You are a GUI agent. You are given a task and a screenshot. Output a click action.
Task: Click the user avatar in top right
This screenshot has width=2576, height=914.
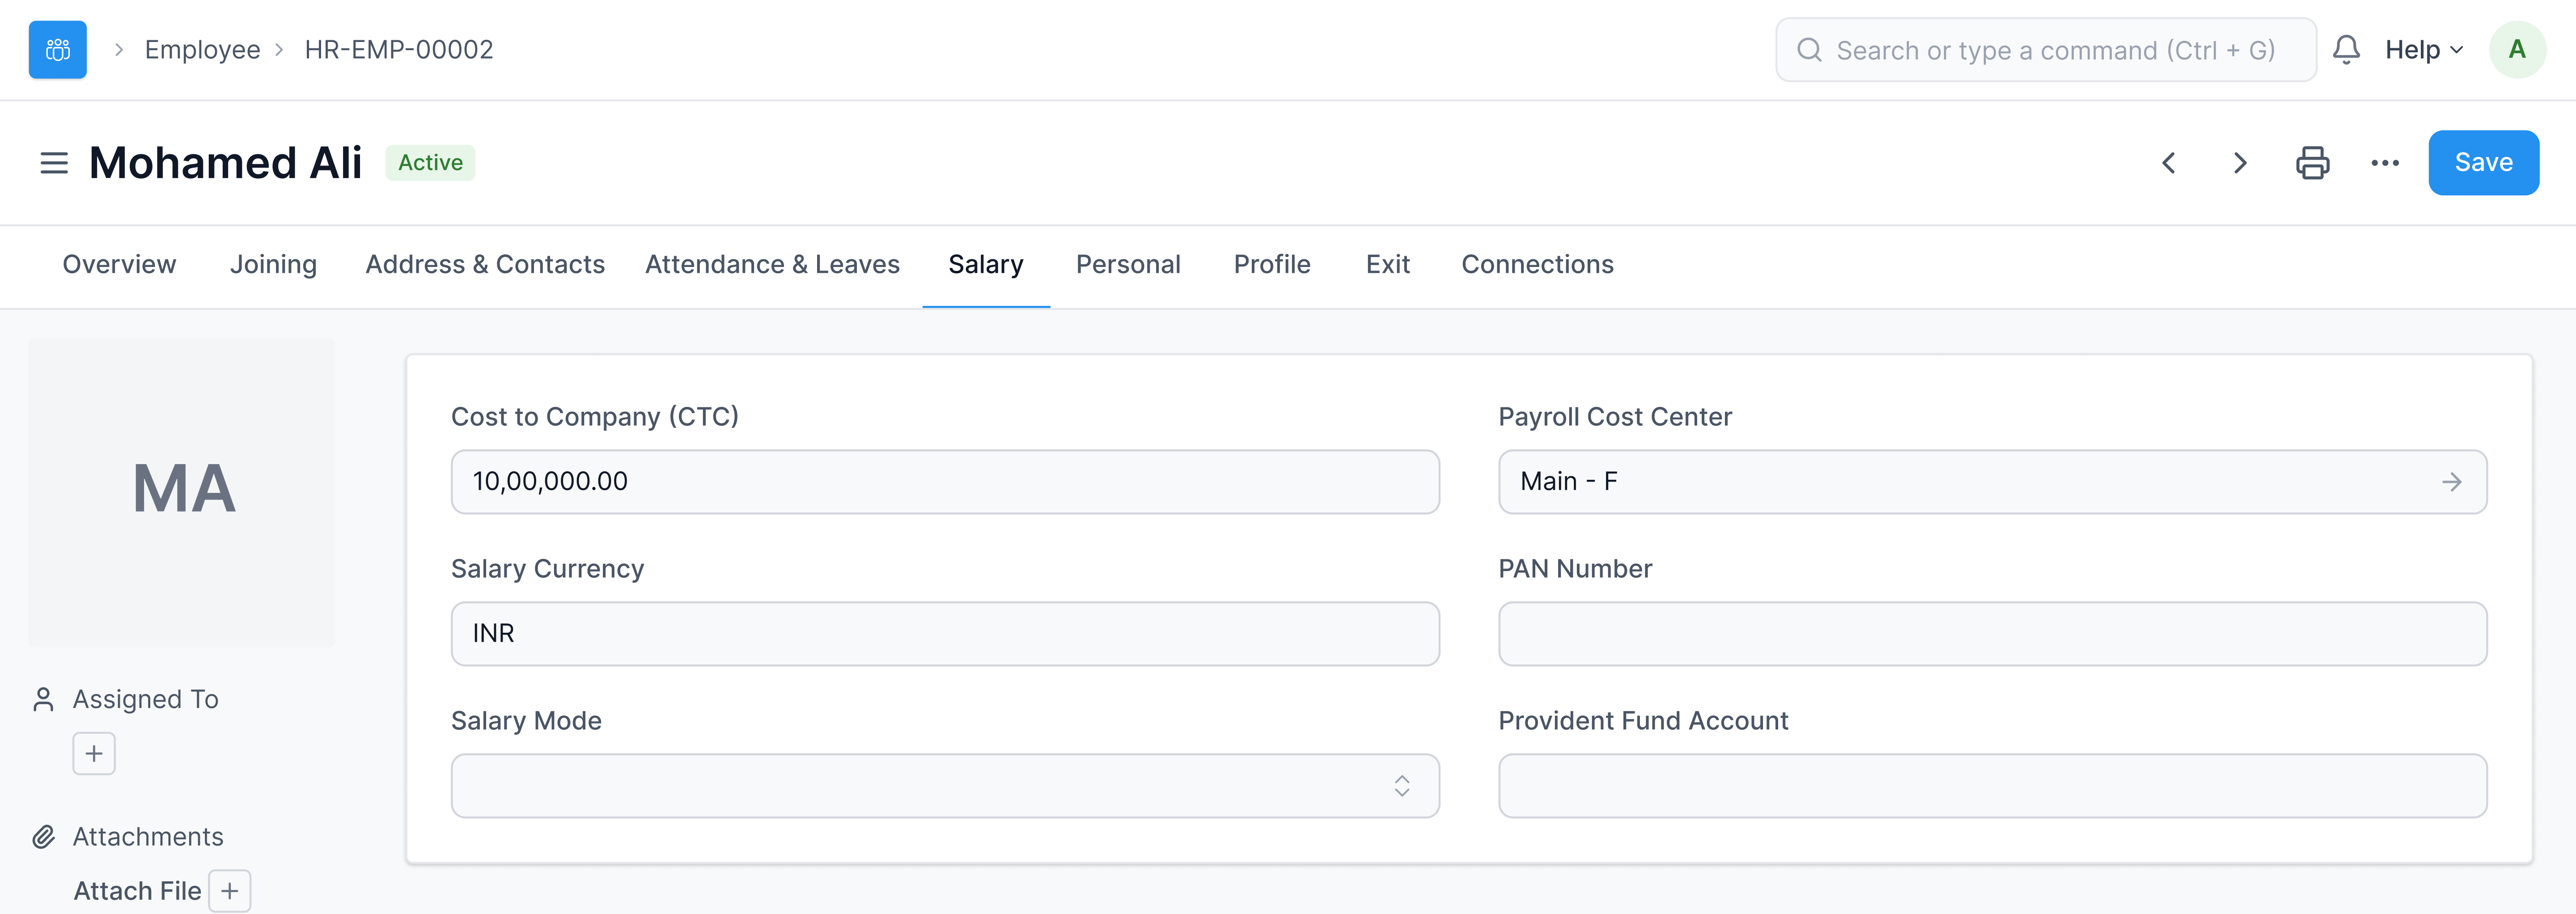2518,49
